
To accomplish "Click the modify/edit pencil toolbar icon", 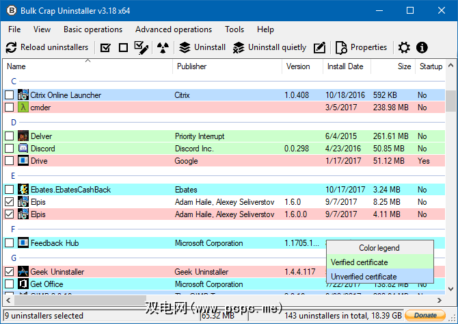I will [319, 48].
